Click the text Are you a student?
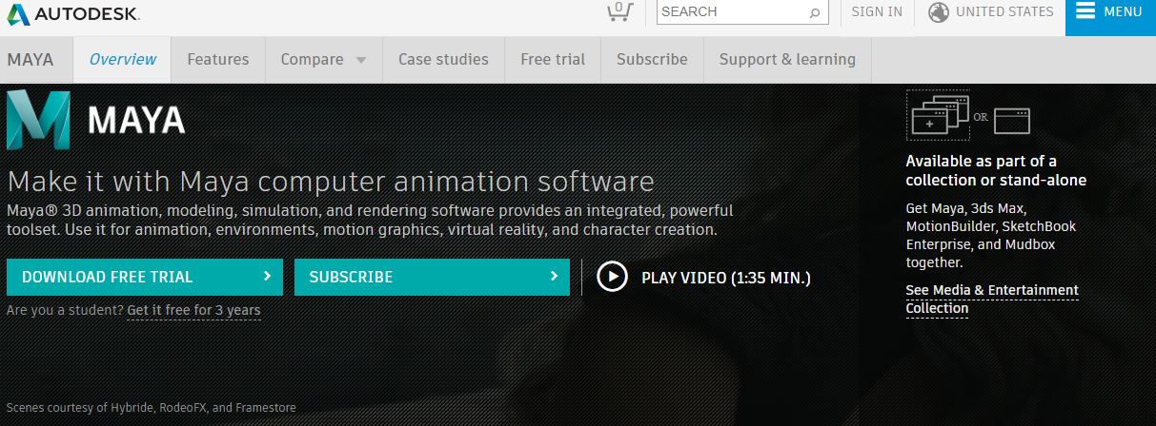Screen dimensions: 1156x426 click(x=65, y=310)
